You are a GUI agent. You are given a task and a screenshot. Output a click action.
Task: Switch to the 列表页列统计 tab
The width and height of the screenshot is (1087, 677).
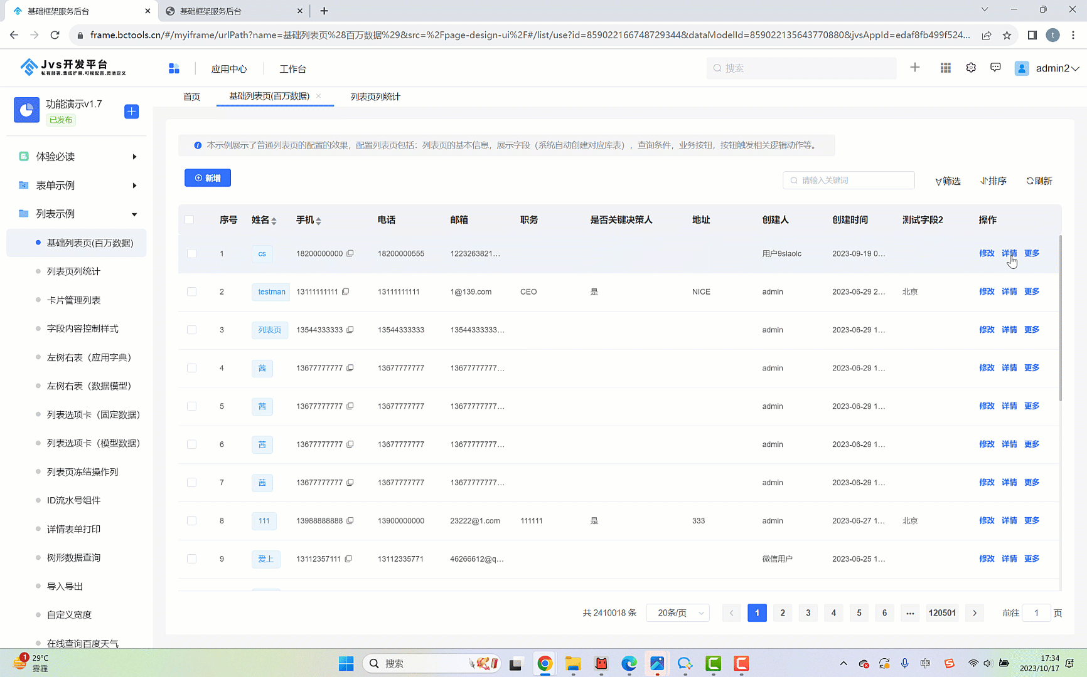pyautogui.click(x=375, y=97)
